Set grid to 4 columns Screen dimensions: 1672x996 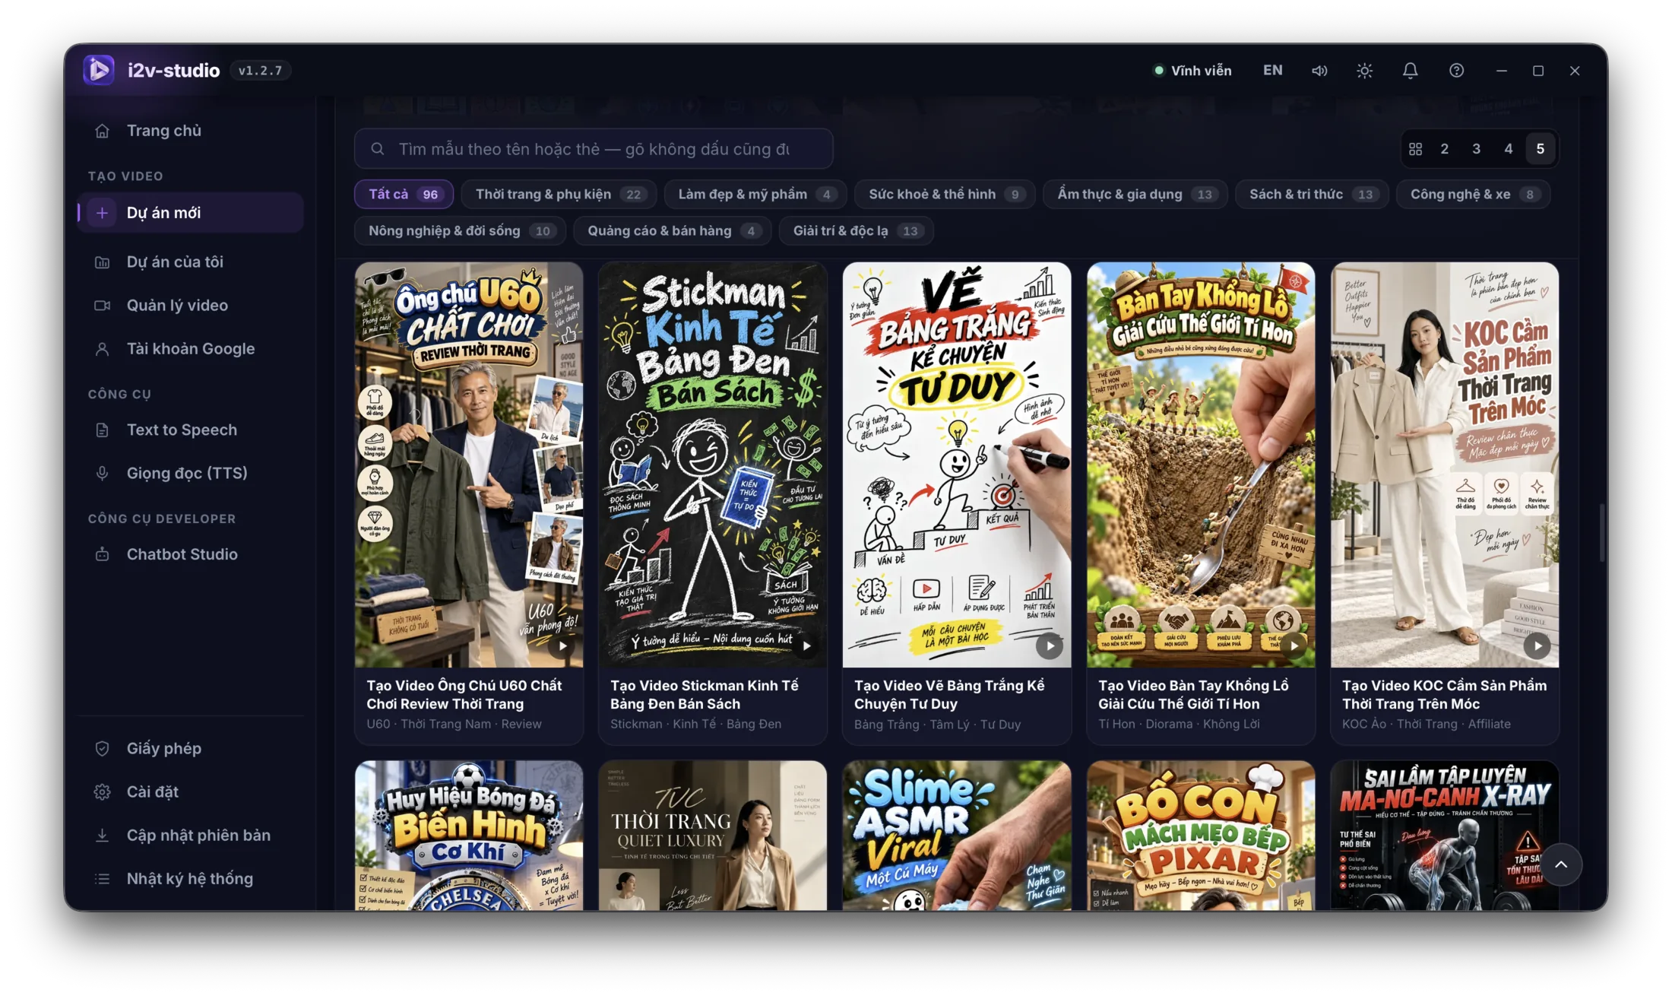click(x=1508, y=149)
